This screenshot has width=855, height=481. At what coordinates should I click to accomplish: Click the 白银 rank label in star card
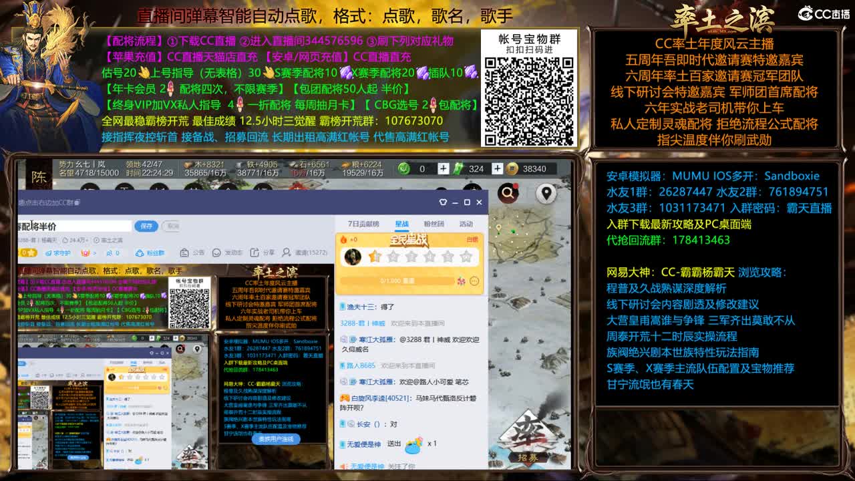click(472, 239)
